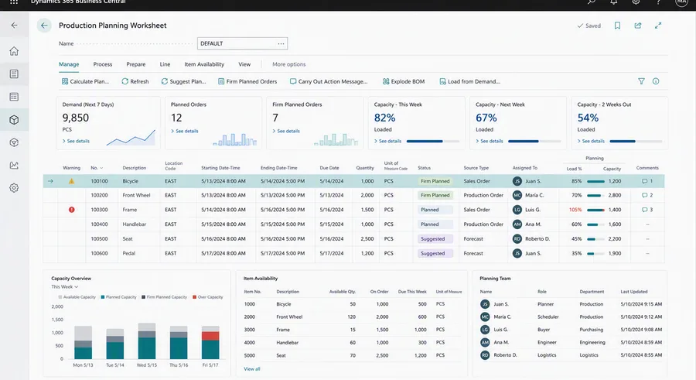Open the Name DEFAULT lookup ellipsis

(x=281, y=43)
